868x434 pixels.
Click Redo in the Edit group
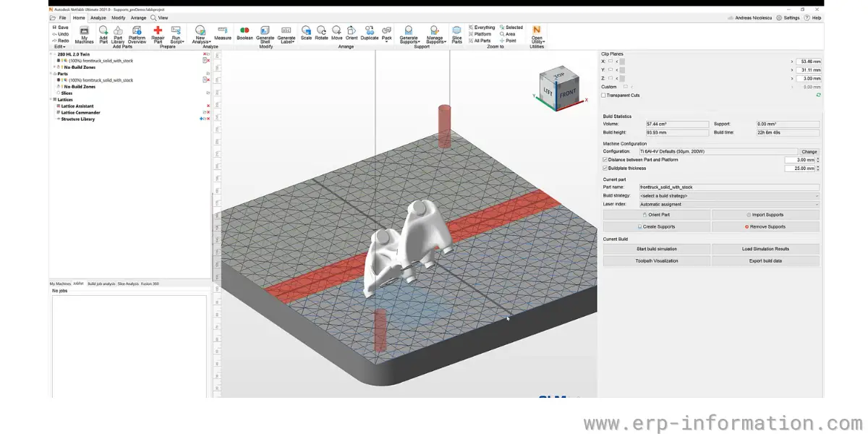click(61, 41)
